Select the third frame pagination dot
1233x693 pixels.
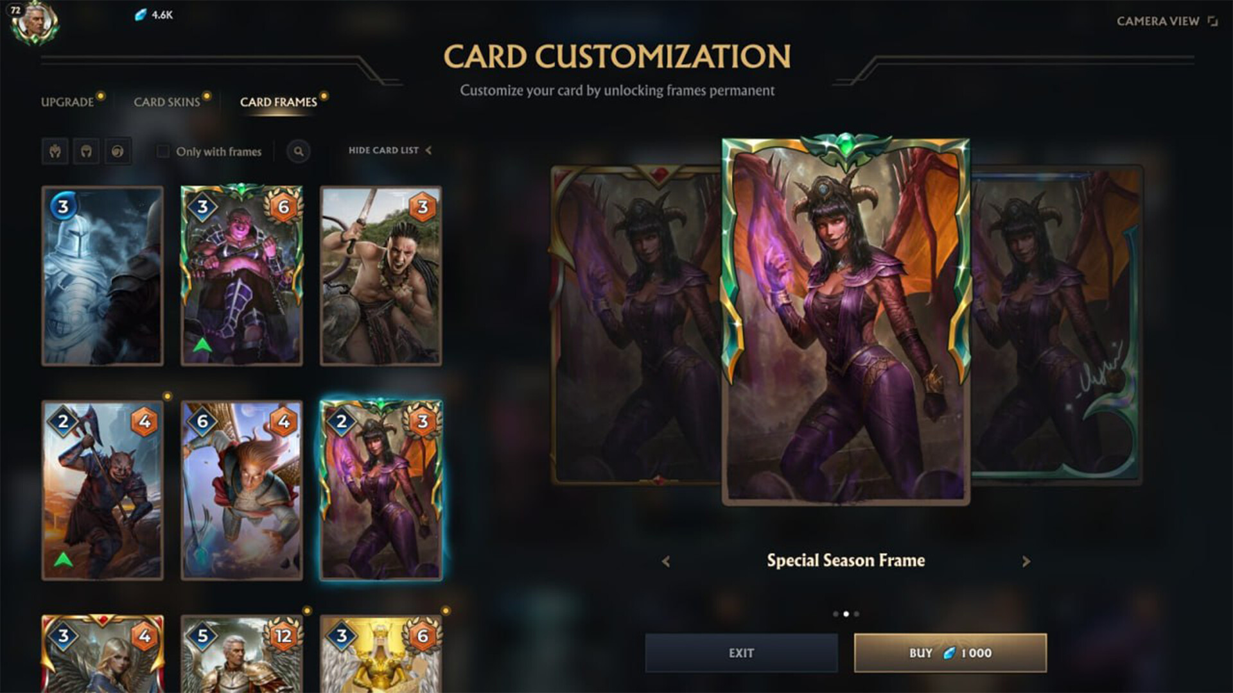coord(857,614)
